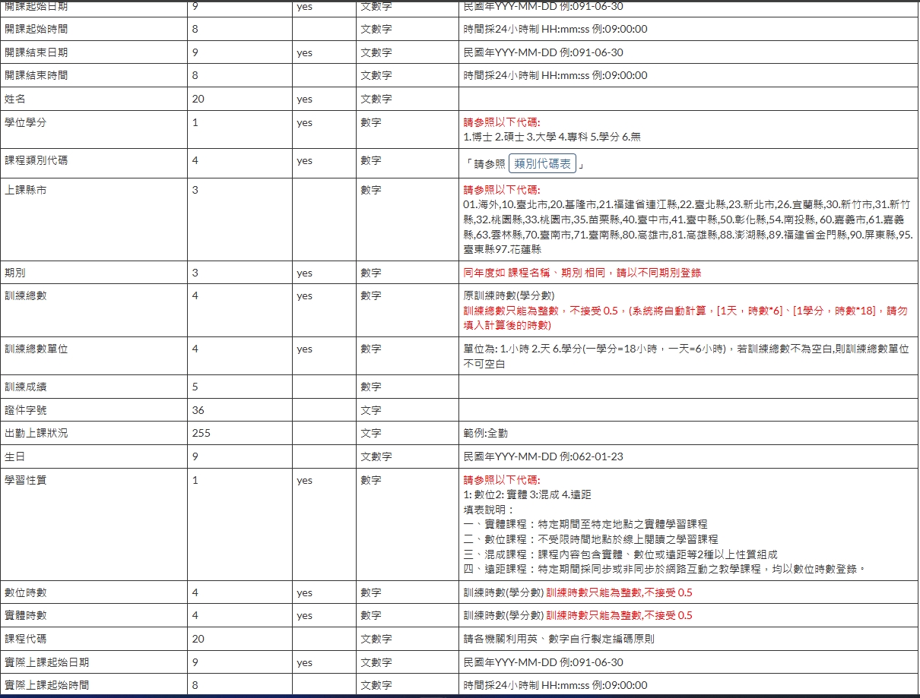Open the 類別代碼表 button
Screen dimensions: 920x698
coord(542,163)
